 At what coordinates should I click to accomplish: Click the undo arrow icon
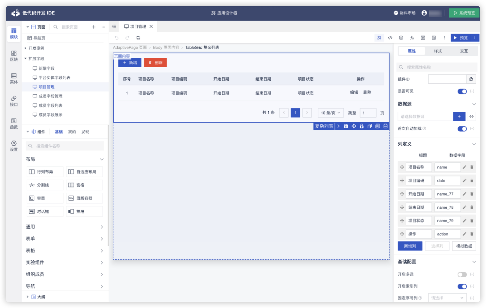point(117,38)
